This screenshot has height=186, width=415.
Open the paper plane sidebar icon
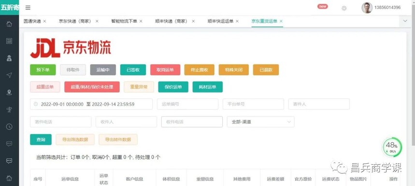click(9, 75)
